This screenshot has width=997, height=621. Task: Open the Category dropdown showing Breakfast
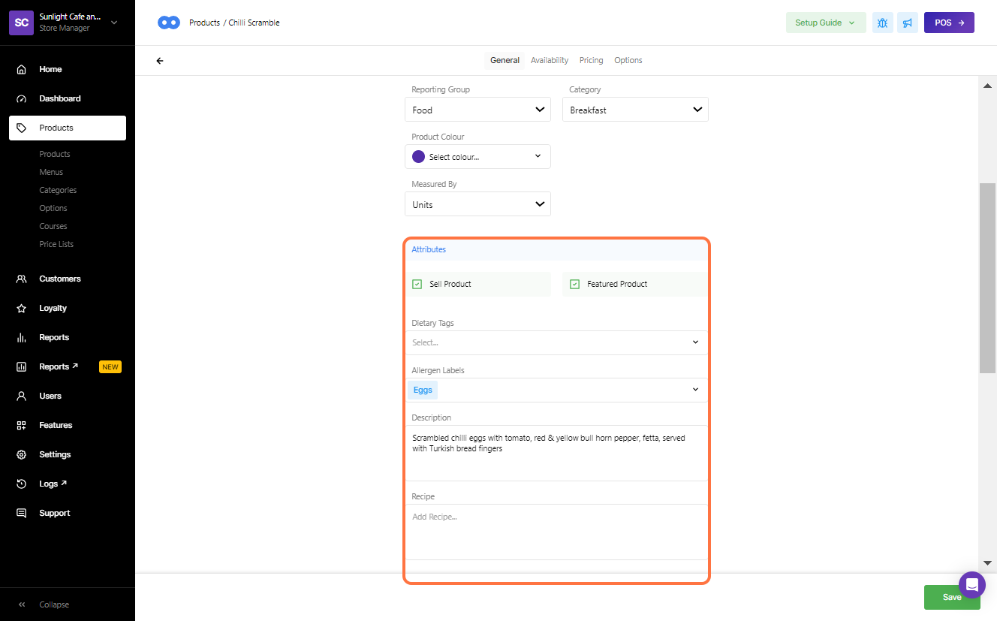(635, 110)
